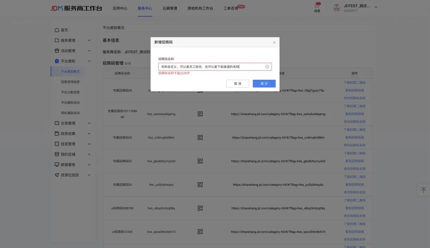
Task: Close the 新增招商码 dialog
Action: tap(274, 42)
